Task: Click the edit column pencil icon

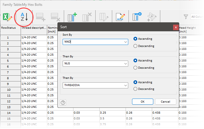Action: [104, 17]
